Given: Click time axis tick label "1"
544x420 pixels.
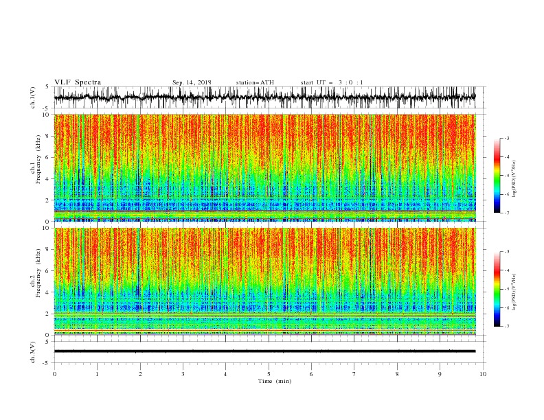Looking at the screenshot, I should pos(97,374).
